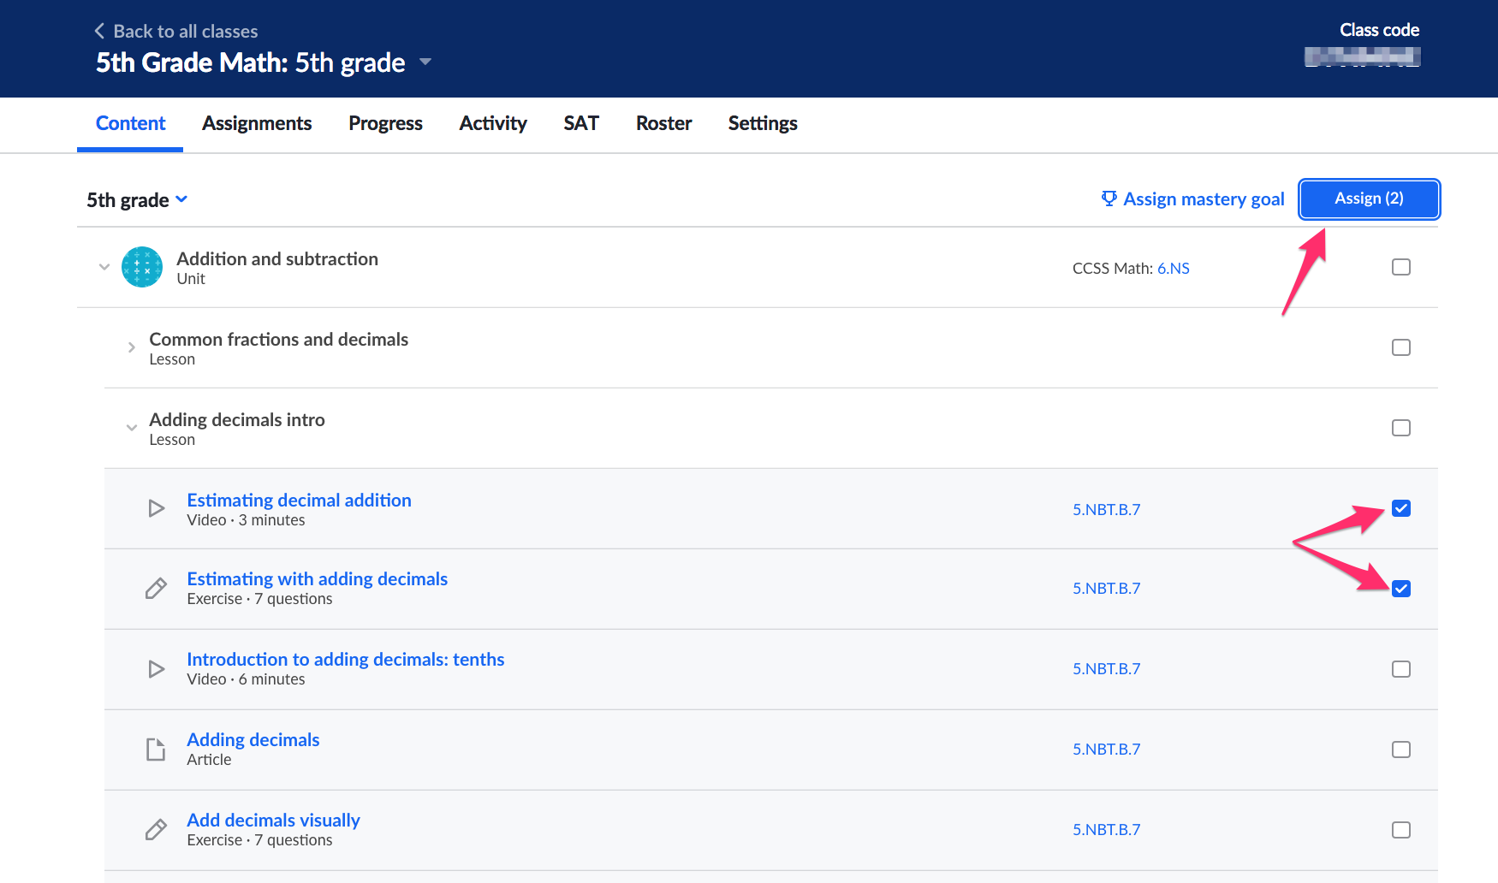
Task: Open Add decimals visually exercise
Action: click(273, 821)
